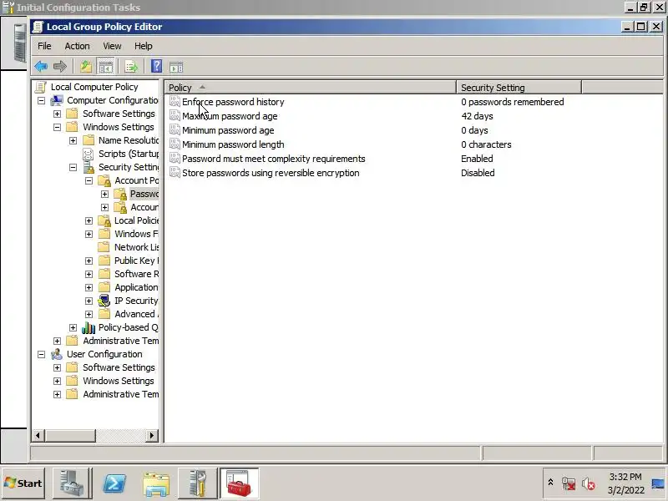This screenshot has width=668, height=501.
Task: Click the taskbar clock showing 3:32 PM
Action: 625,483
